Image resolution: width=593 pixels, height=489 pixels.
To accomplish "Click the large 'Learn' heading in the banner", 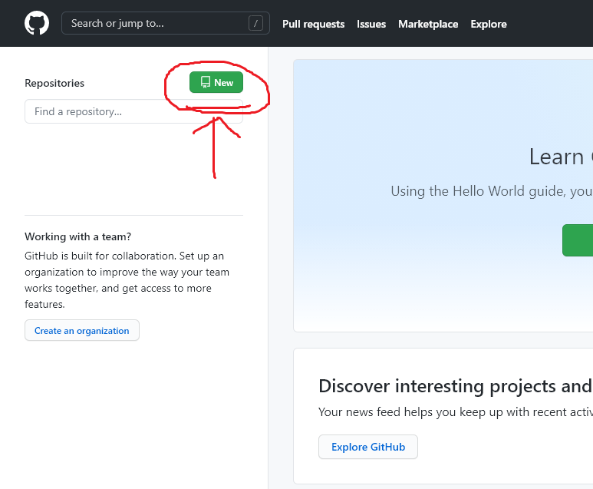I will (556, 157).
